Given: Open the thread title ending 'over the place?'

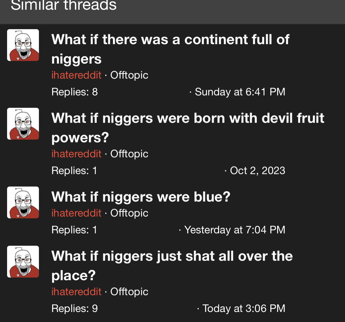Looking at the screenshot, I should (x=172, y=266).
